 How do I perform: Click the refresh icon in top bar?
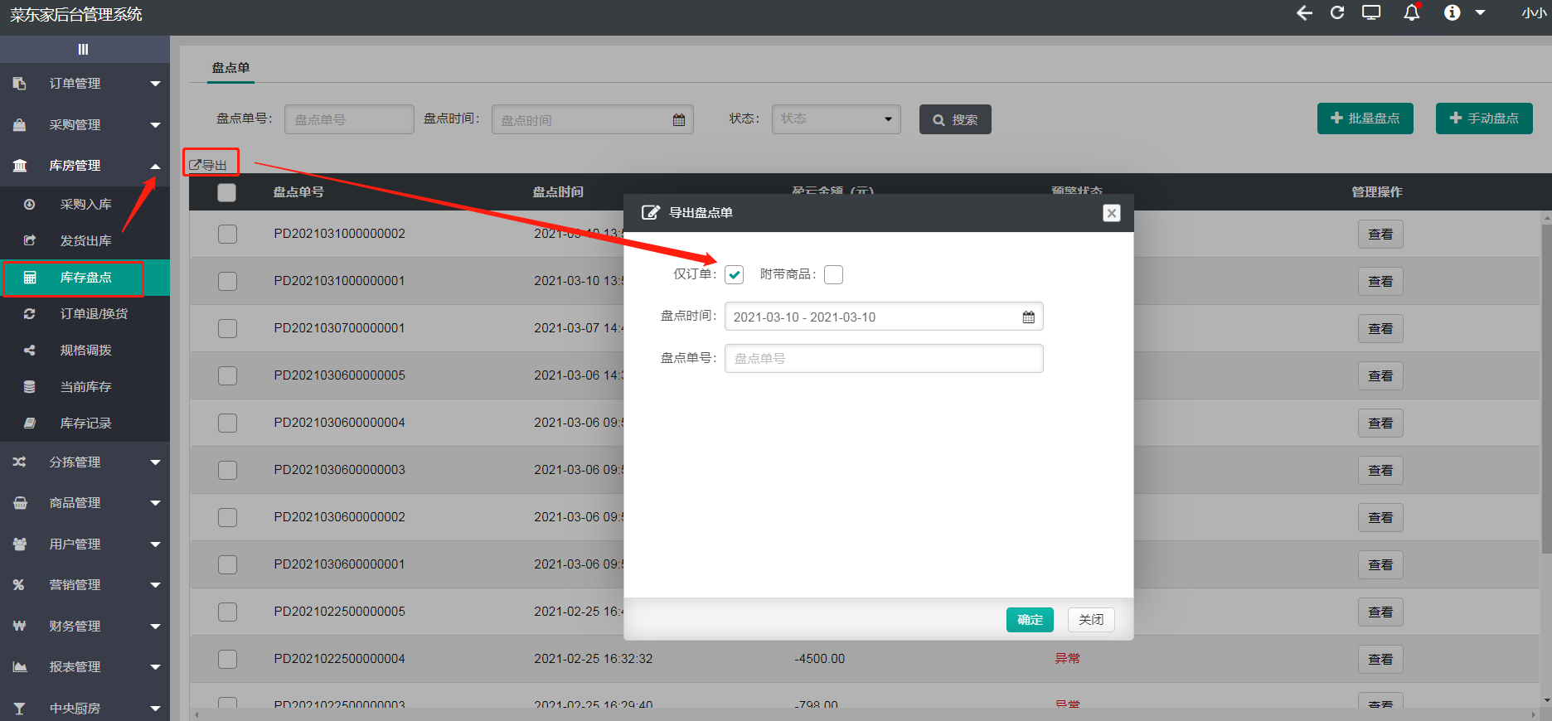(1337, 12)
